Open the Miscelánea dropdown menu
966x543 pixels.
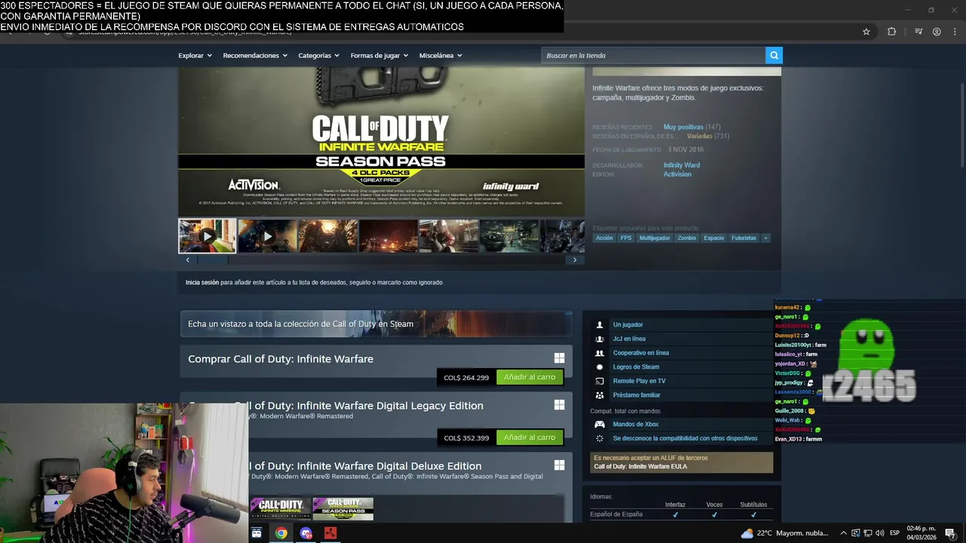click(441, 55)
